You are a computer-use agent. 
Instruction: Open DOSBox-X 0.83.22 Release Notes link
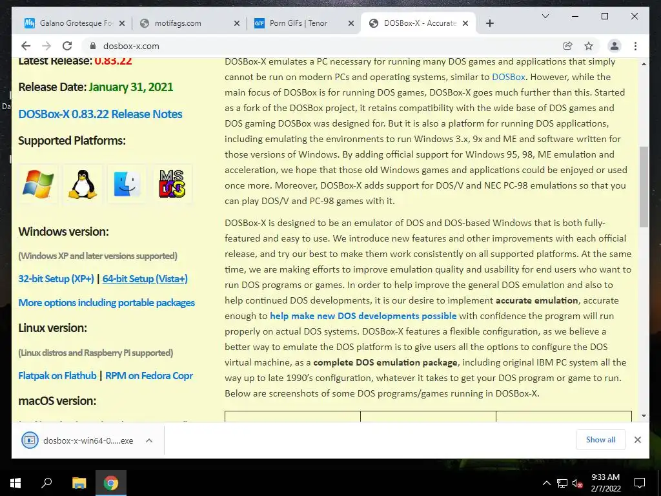pyautogui.click(x=100, y=114)
